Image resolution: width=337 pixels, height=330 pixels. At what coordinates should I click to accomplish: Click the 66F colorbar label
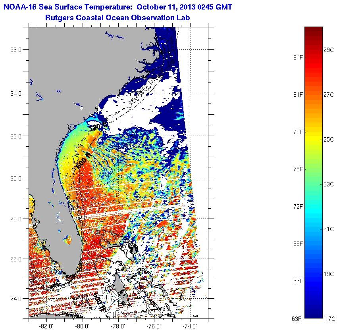tap(298, 281)
